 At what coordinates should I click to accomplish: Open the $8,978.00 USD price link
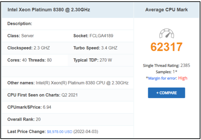tap(60, 132)
